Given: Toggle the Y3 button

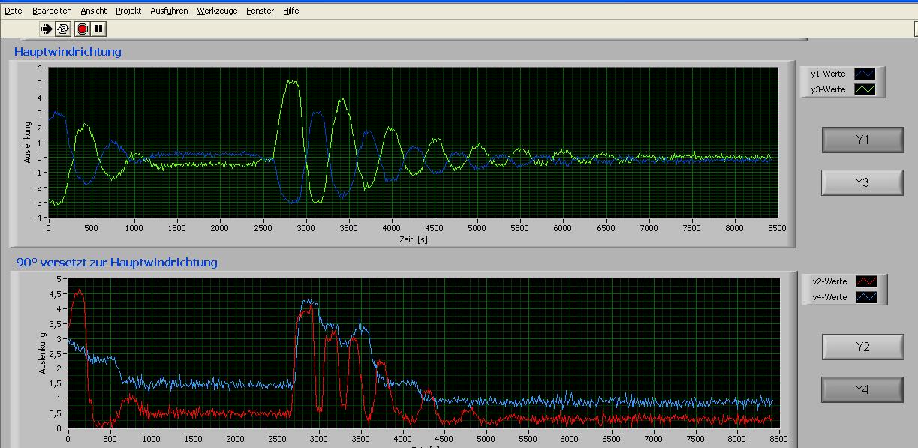Looking at the screenshot, I should tap(862, 182).
